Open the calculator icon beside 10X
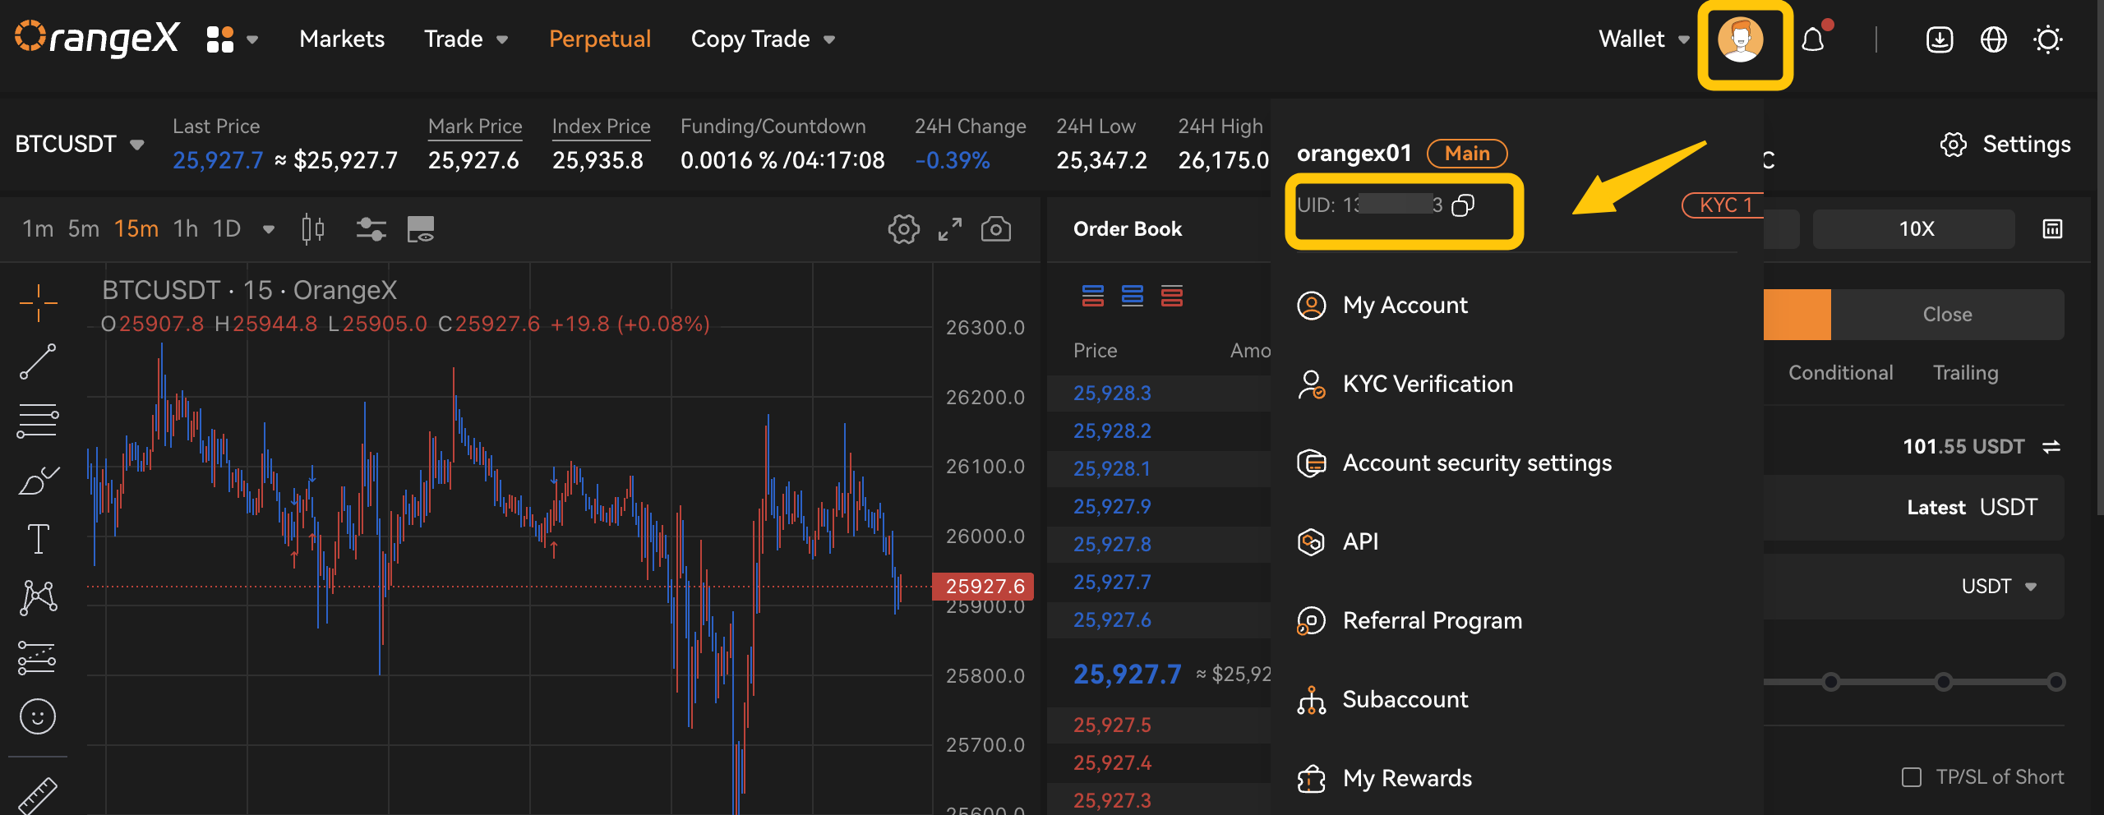This screenshot has height=815, width=2104. coord(2052,229)
